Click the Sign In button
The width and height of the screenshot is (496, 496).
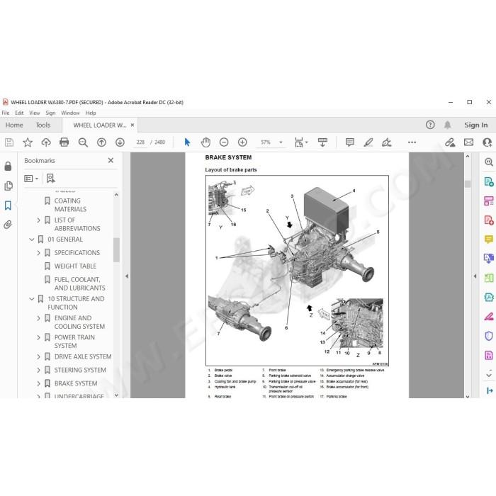(475, 125)
